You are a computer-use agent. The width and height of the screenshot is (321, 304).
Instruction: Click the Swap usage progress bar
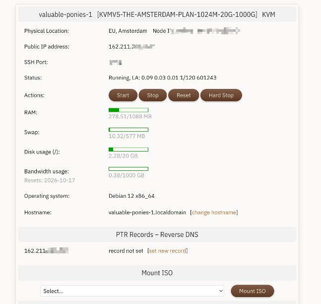point(128,130)
